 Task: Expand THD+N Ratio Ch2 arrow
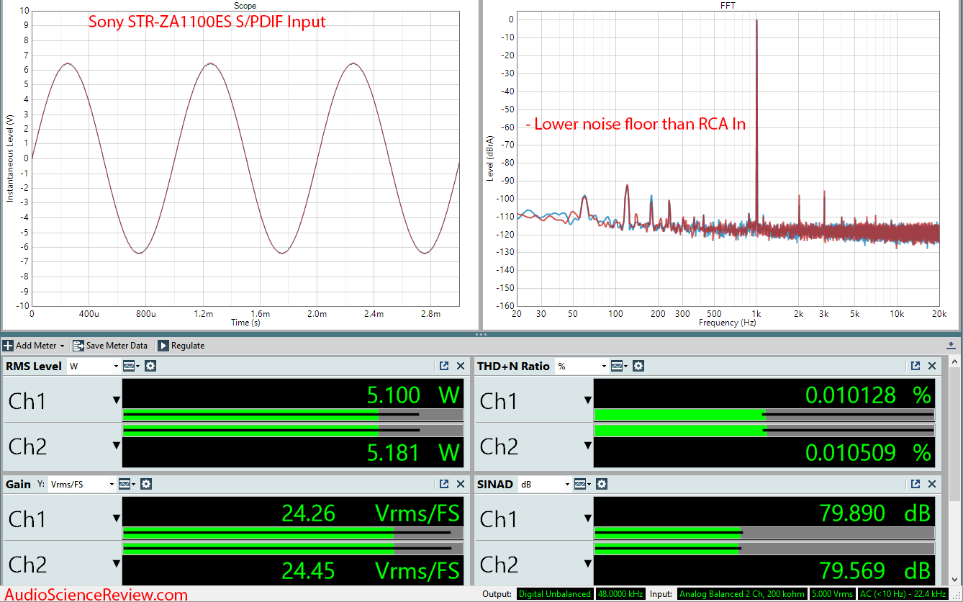(x=587, y=446)
